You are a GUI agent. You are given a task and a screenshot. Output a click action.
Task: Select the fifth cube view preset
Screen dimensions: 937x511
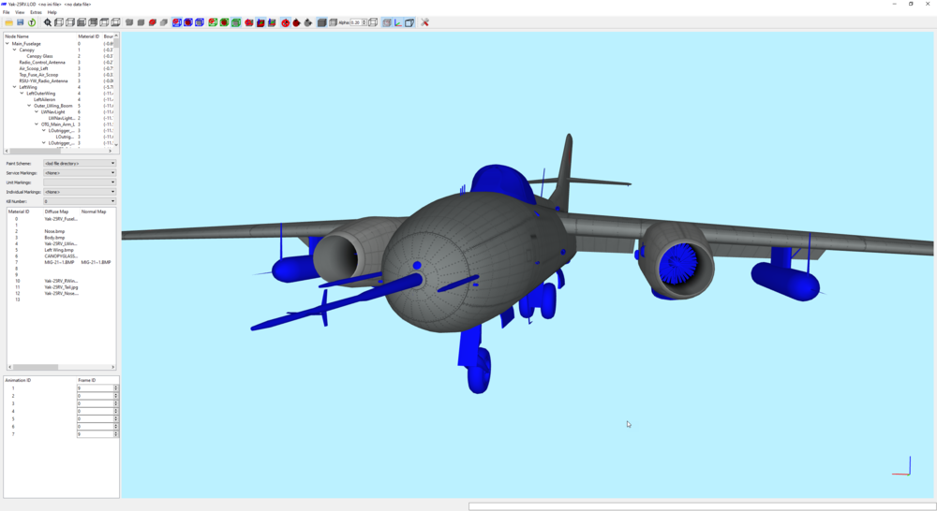tap(104, 22)
